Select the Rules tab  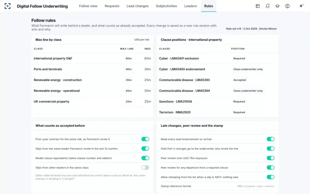(208, 6)
